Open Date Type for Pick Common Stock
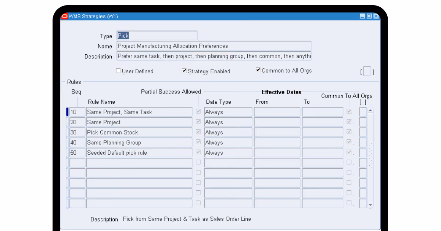The width and height of the screenshot is (441, 231). 228,132
